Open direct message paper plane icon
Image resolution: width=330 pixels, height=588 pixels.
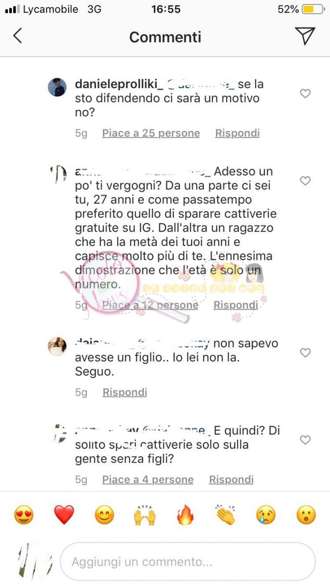tap(305, 36)
